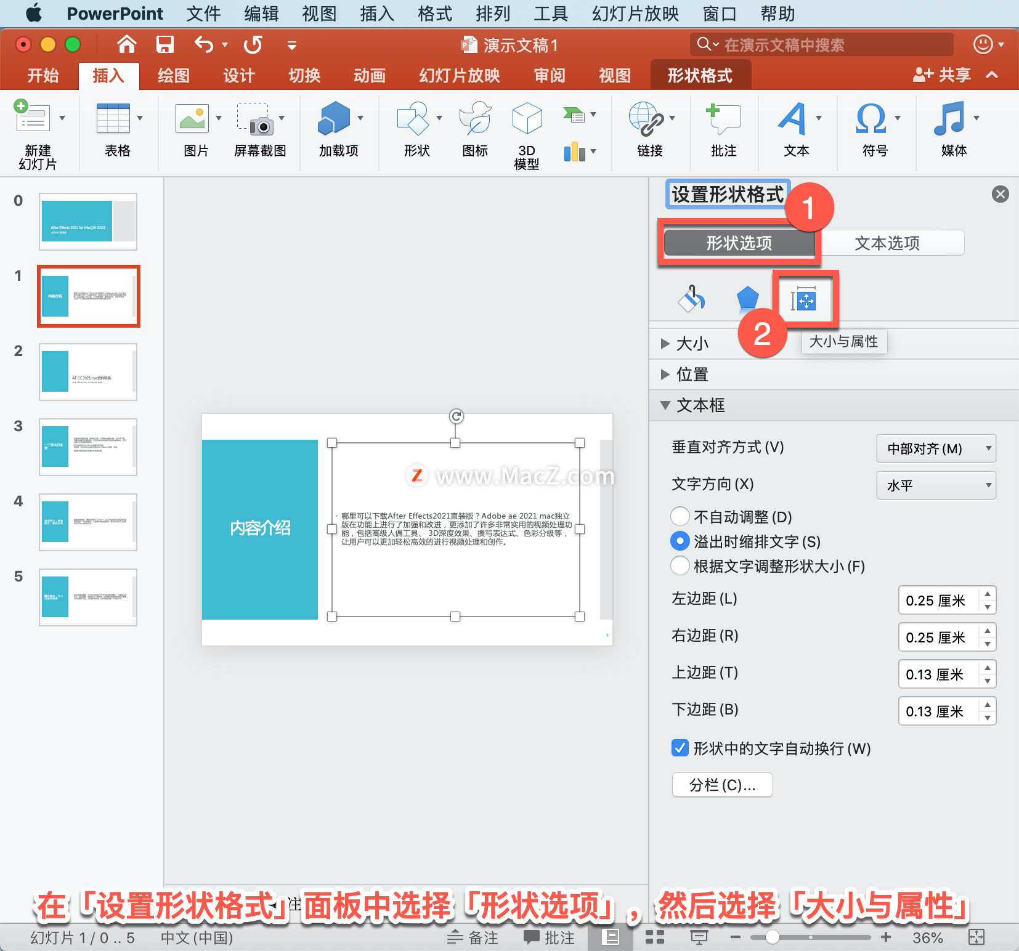
Task: Toggle 备注 notes pane in status bar
Action: click(473, 937)
